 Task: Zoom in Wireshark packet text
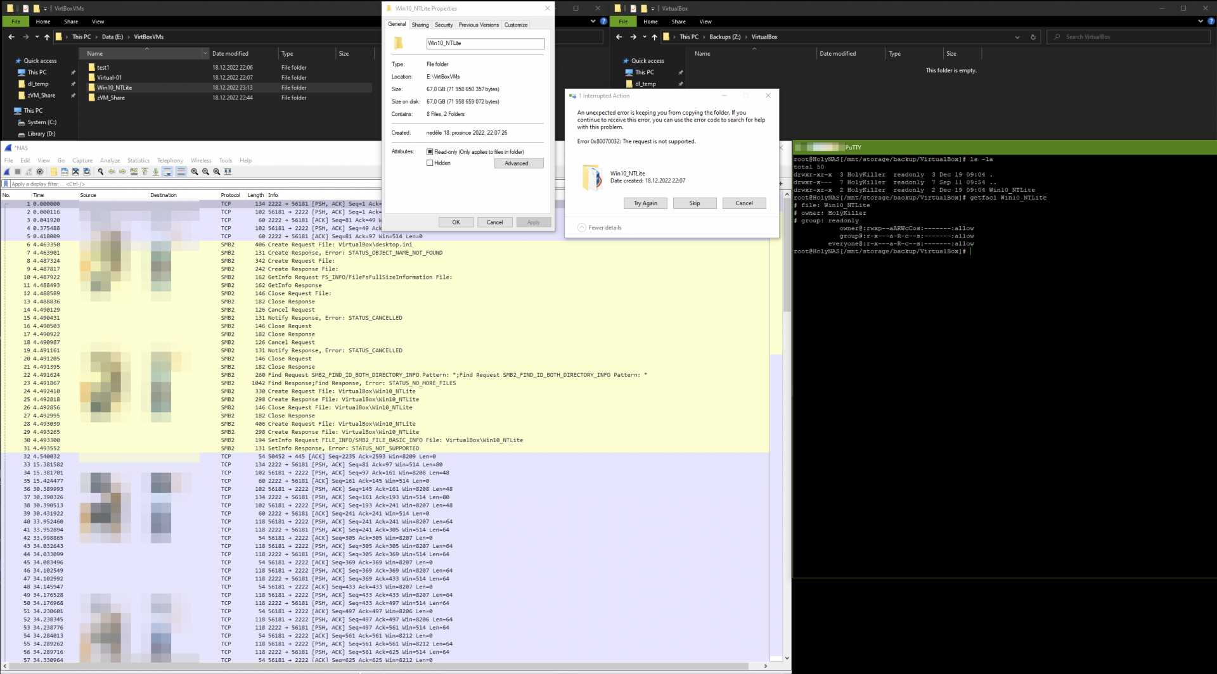195,172
